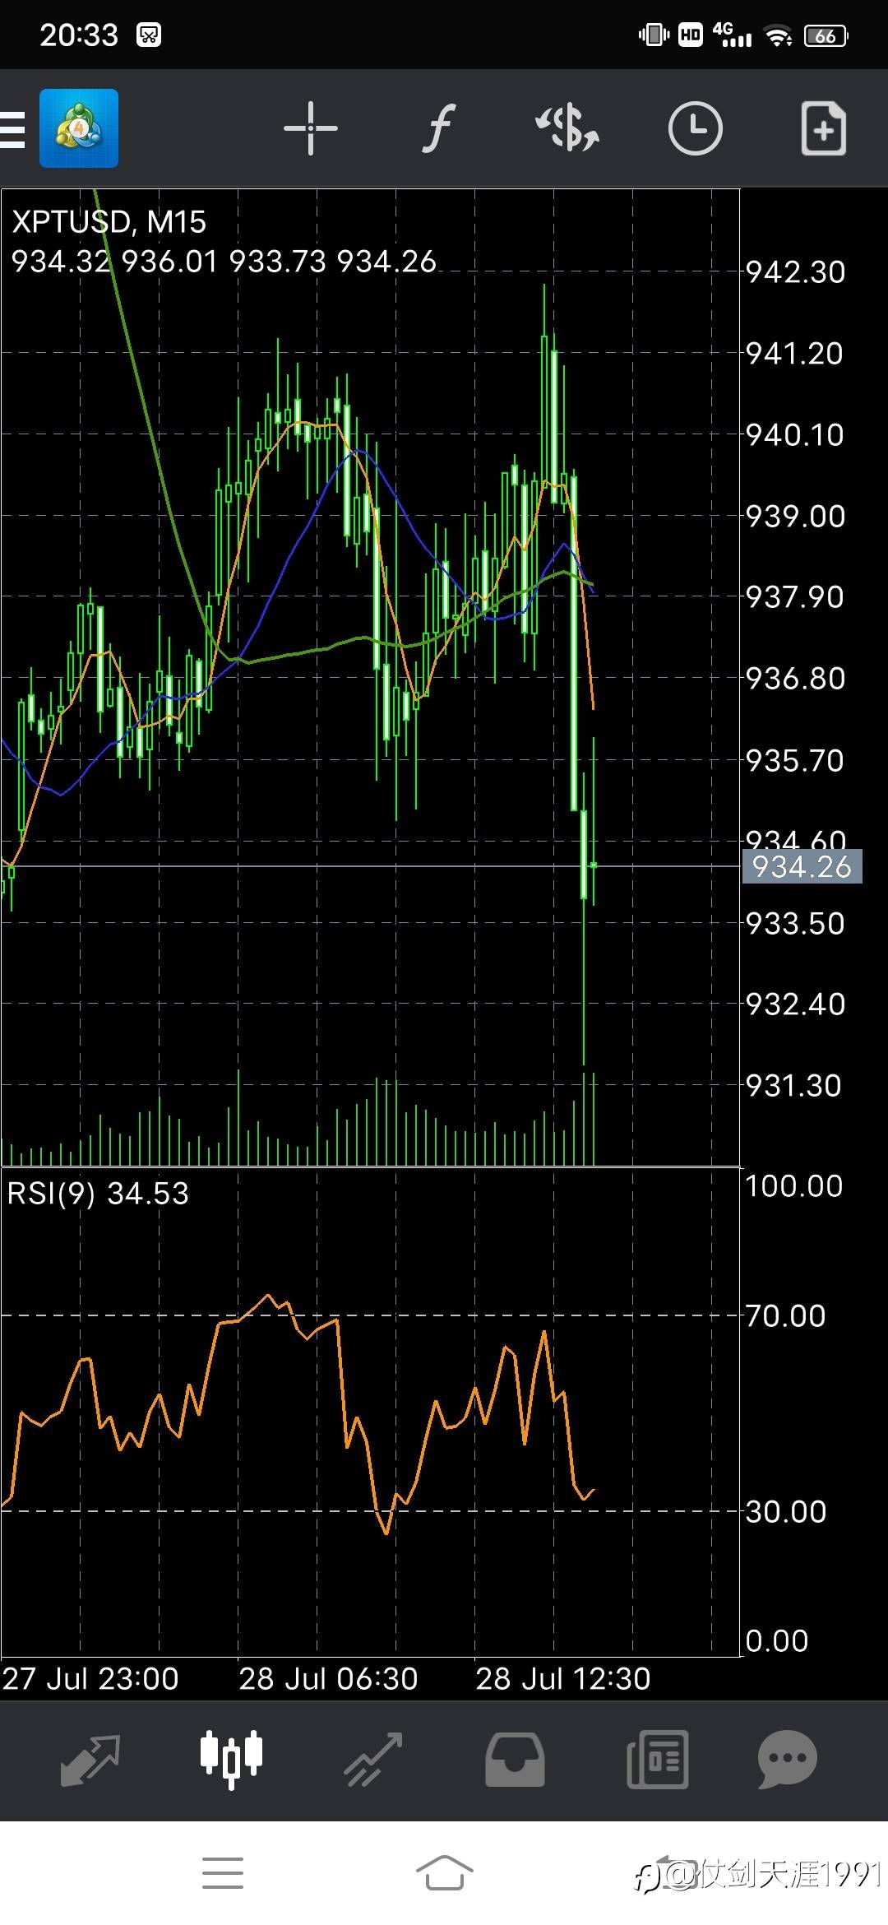Viewport: 888px width, 1925px height.
Task: Tap the 939.00 price axis label
Action: click(795, 517)
